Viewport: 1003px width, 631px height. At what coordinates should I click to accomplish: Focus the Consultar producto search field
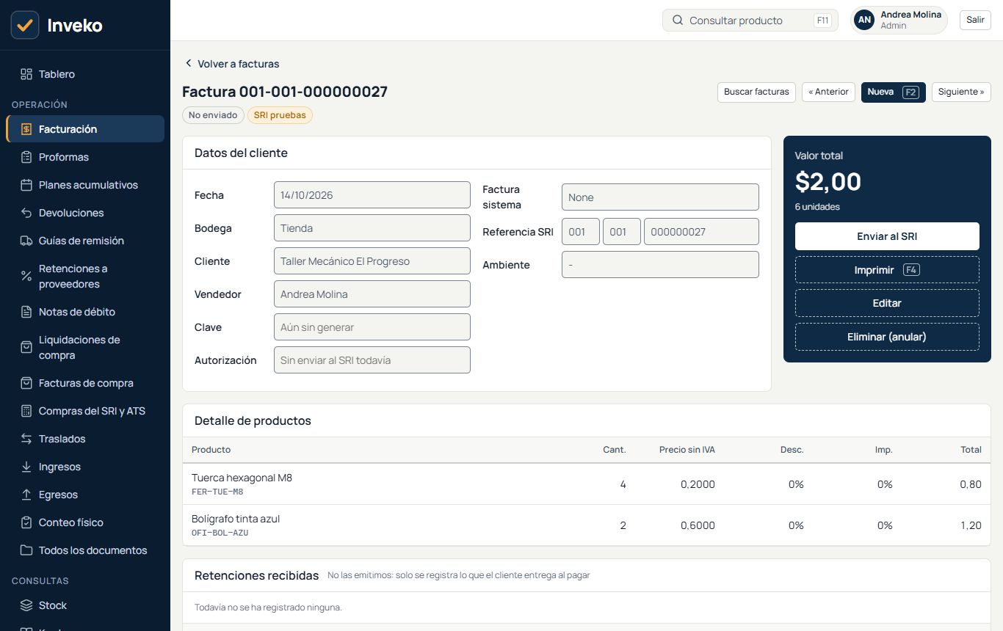pos(750,21)
